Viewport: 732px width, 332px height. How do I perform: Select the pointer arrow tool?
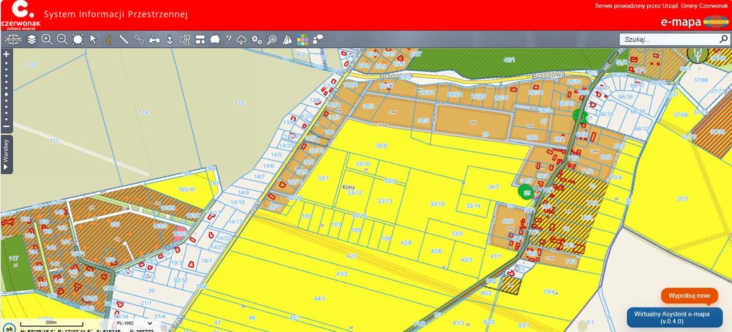coord(93,39)
